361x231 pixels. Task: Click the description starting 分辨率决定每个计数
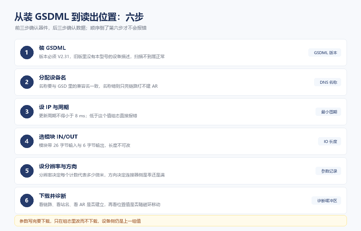pyautogui.click(x=102, y=175)
